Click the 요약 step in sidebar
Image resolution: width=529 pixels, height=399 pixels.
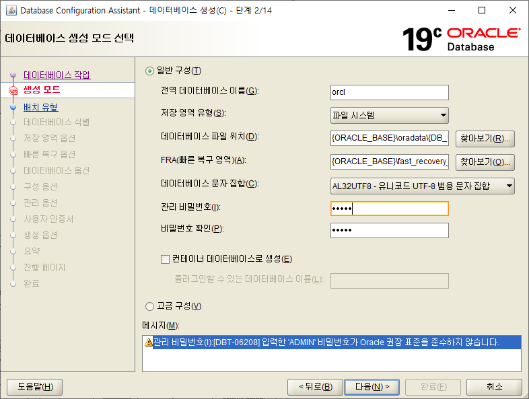[x=32, y=251]
